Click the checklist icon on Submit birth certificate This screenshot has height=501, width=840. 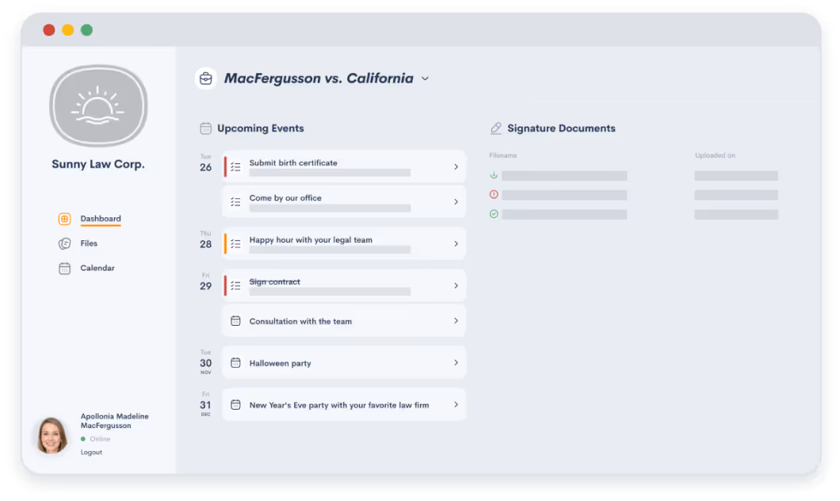tap(235, 166)
